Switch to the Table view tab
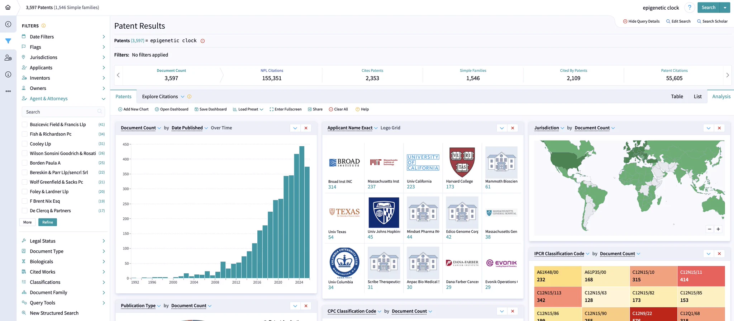Image resolution: width=734 pixels, height=321 pixels. [x=677, y=96]
